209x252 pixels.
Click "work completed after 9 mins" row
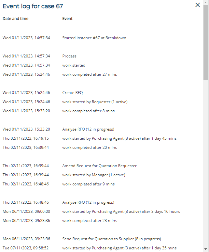[88, 184]
